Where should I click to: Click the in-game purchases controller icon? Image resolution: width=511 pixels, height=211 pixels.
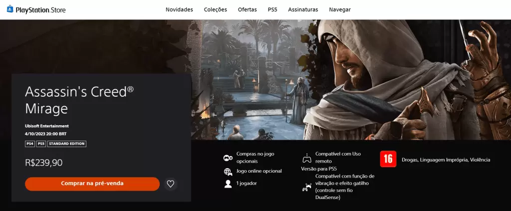point(228,158)
